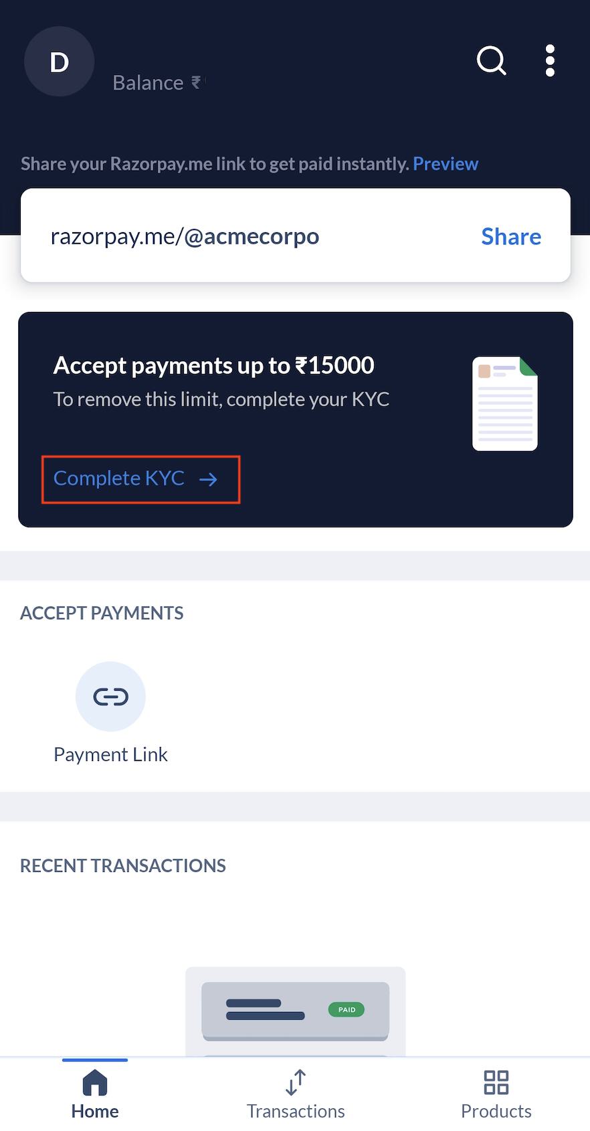This screenshot has width=590, height=1131.
Task: Open the three-dot overflow menu
Action: (x=550, y=61)
